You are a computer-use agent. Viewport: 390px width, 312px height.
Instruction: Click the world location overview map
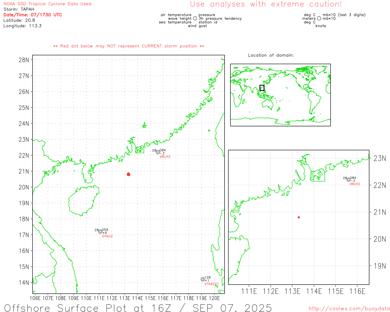click(x=280, y=95)
